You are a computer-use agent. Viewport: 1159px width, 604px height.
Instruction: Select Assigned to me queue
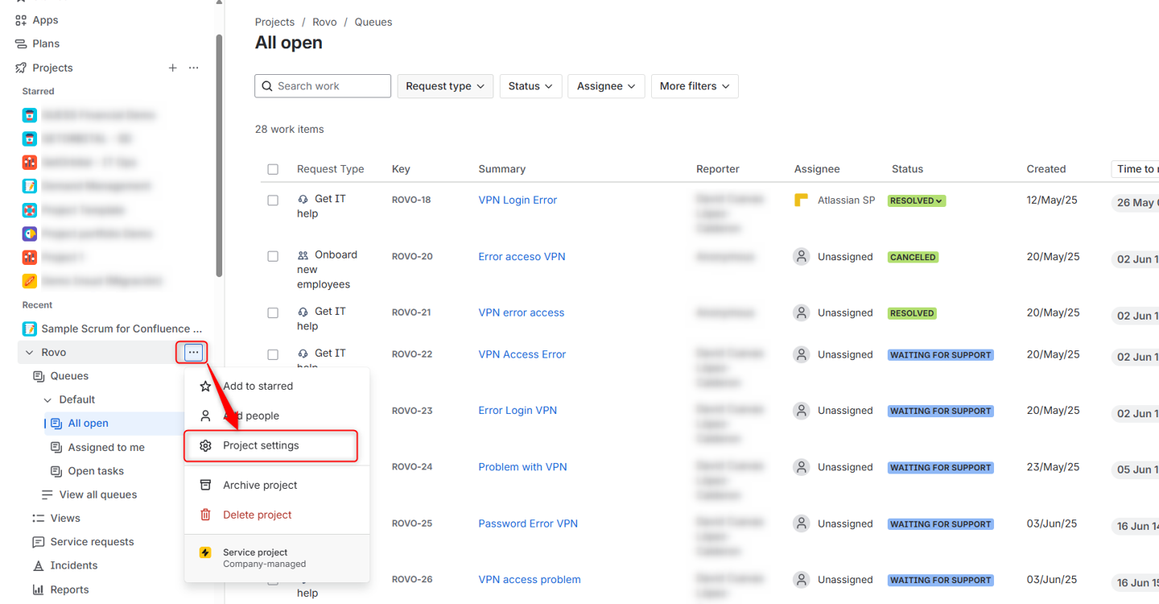[x=106, y=447]
